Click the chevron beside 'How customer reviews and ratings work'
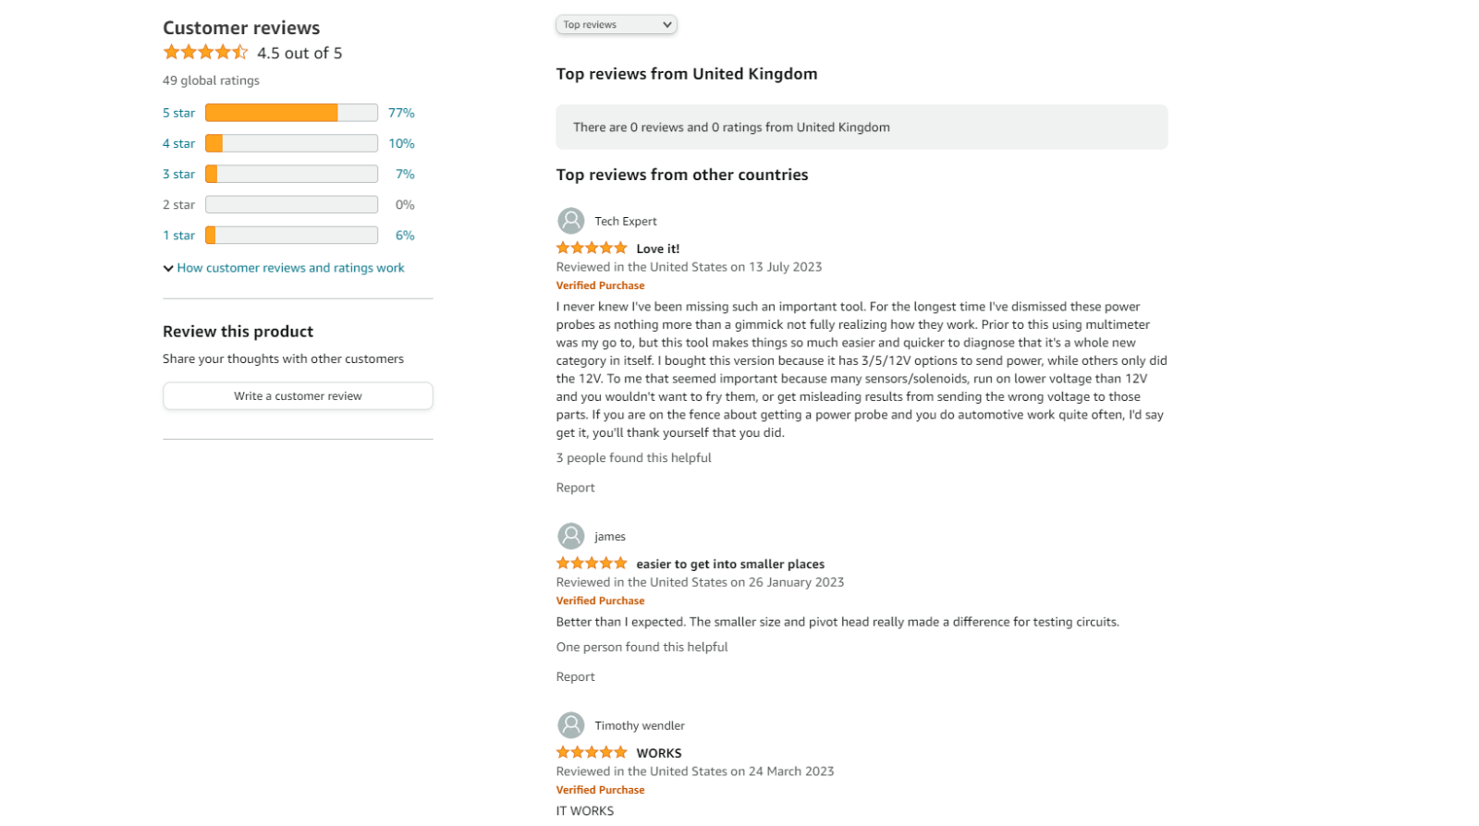Image resolution: width=1479 pixels, height=826 pixels. coord(168,269)
